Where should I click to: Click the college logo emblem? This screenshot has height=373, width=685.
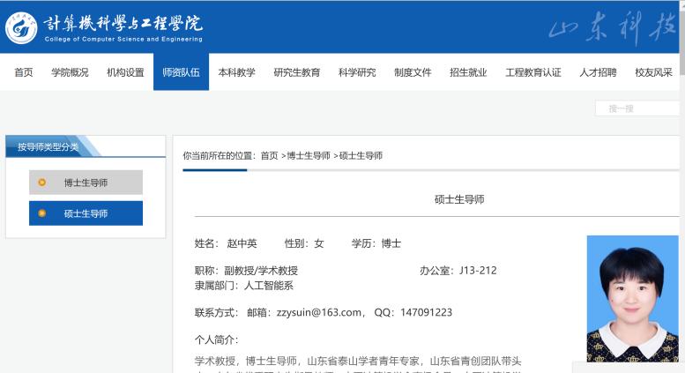point(21,27)
